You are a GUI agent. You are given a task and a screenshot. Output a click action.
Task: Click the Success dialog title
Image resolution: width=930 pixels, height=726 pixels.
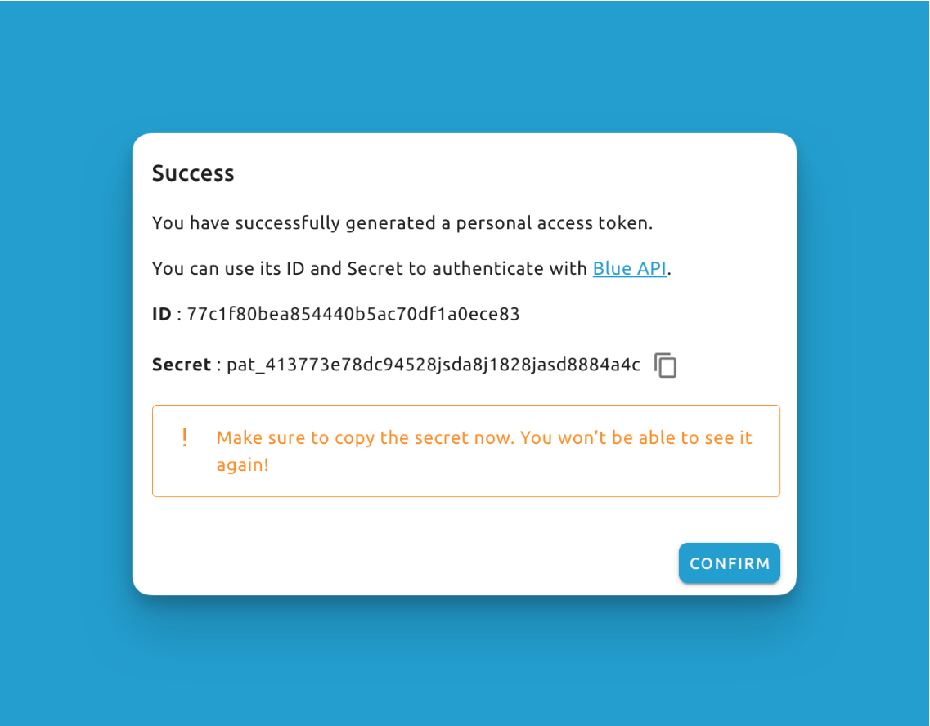tap(193, 173)
